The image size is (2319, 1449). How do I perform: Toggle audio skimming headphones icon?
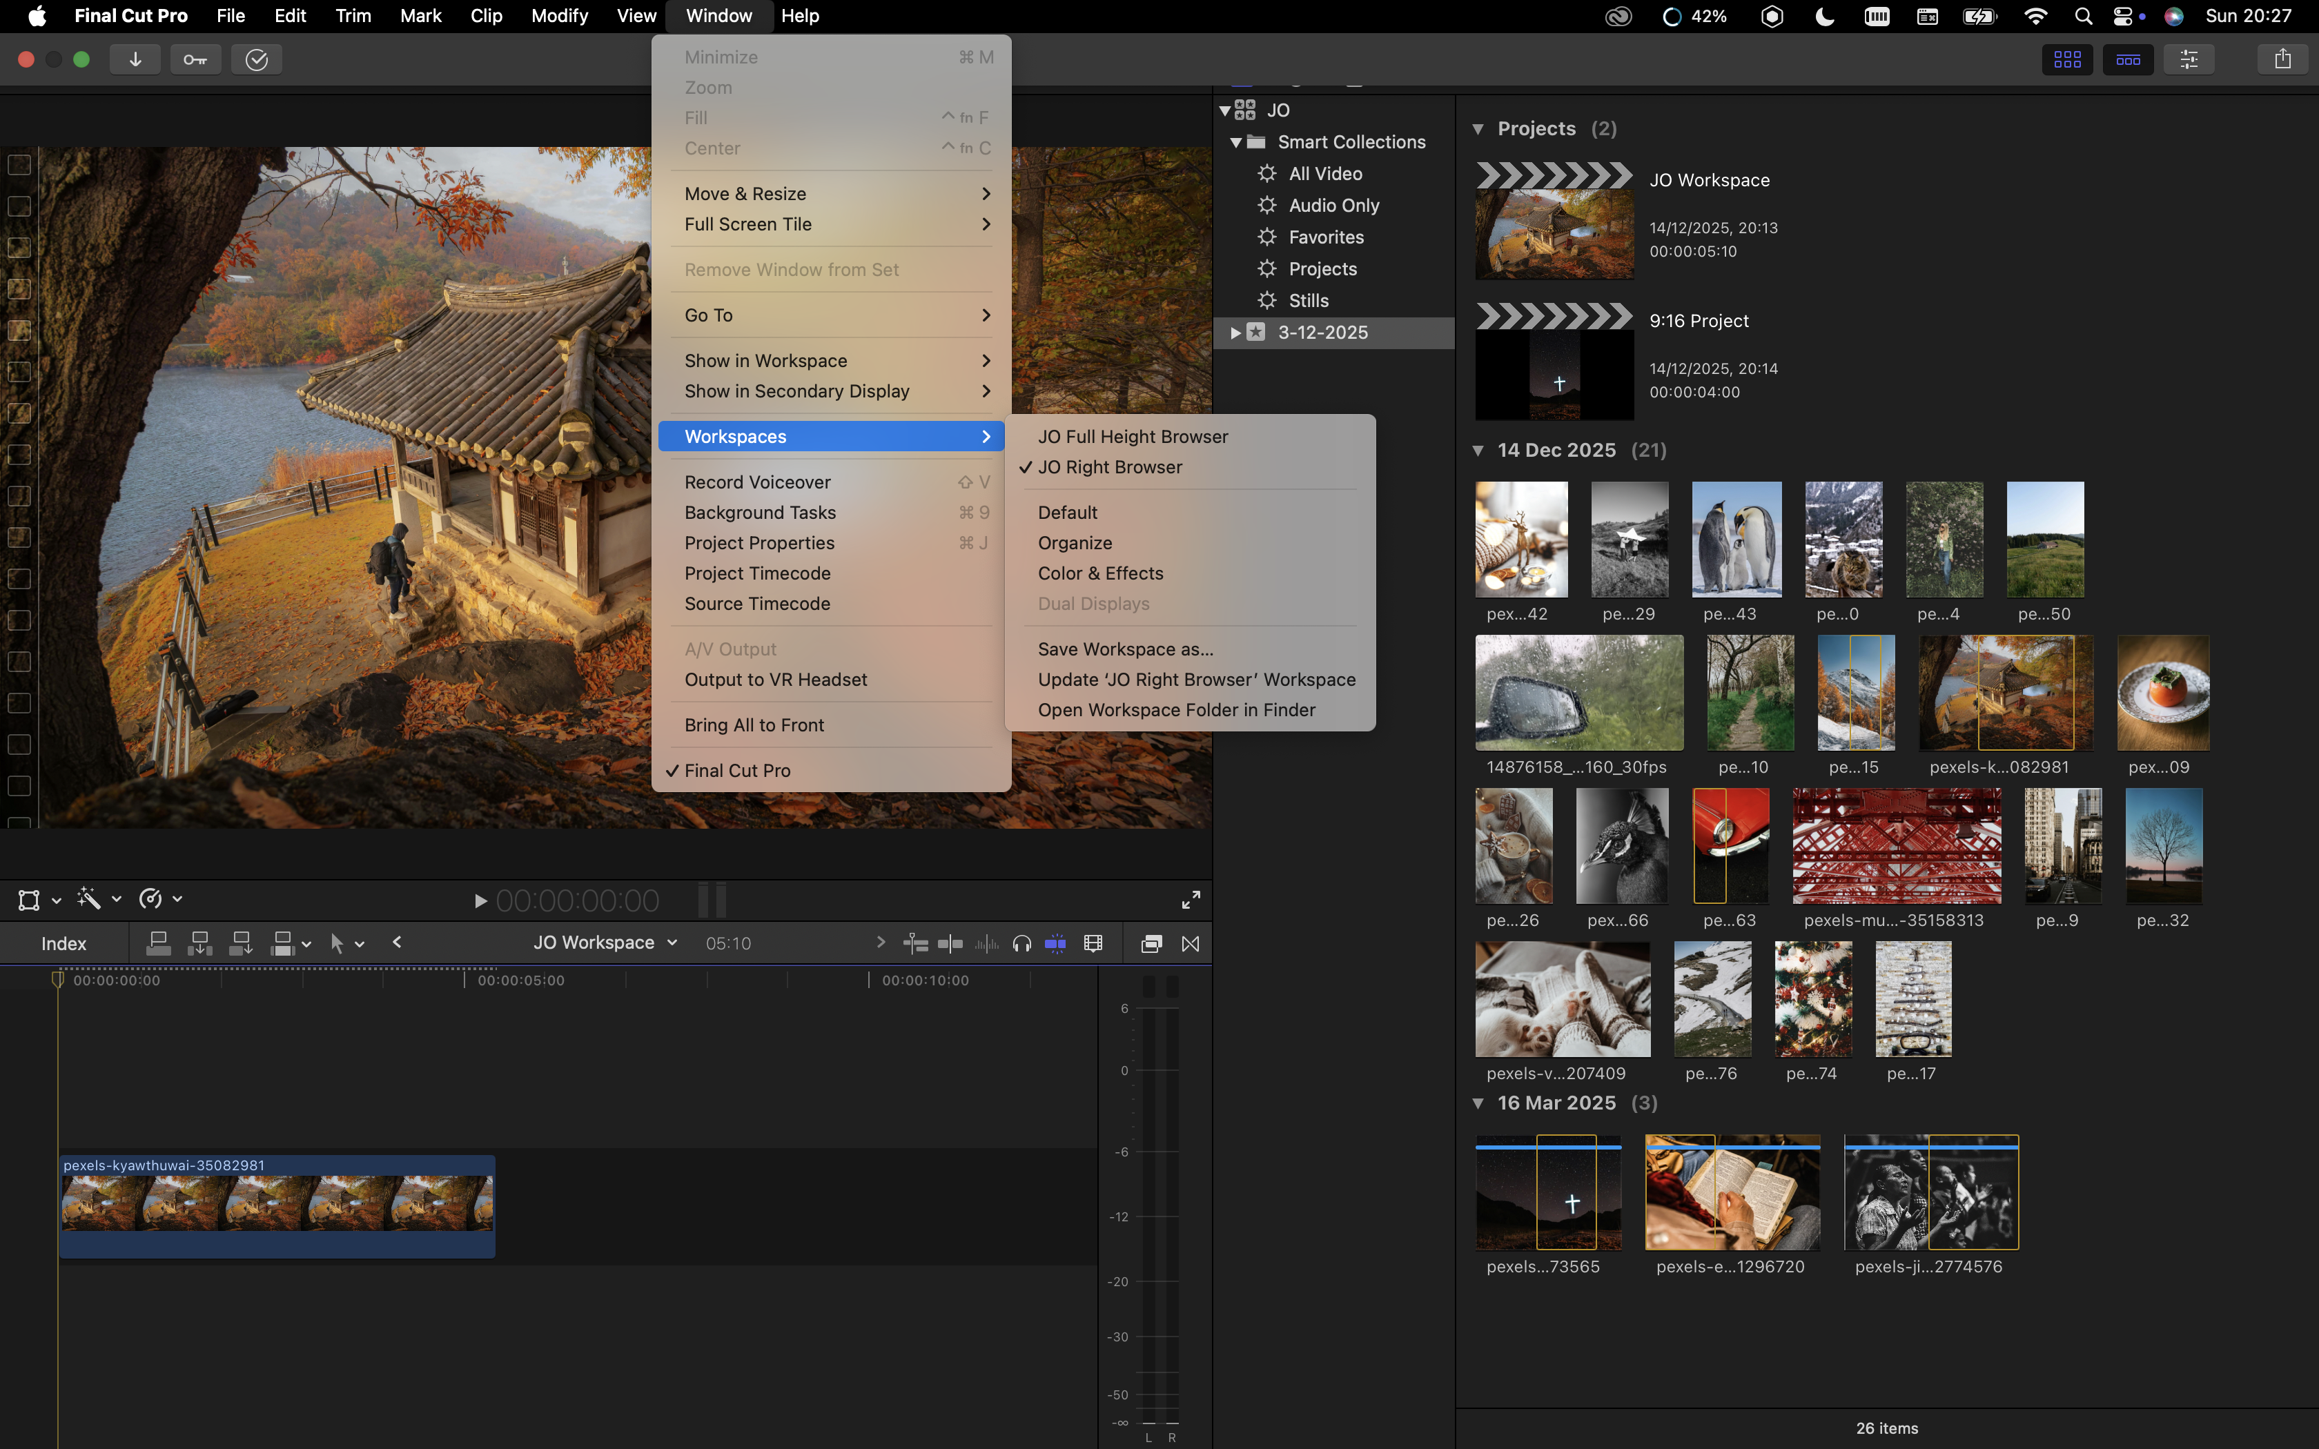pos(1021,944)
